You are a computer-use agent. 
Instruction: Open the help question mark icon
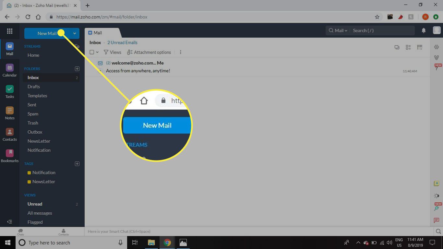point(437,67)
